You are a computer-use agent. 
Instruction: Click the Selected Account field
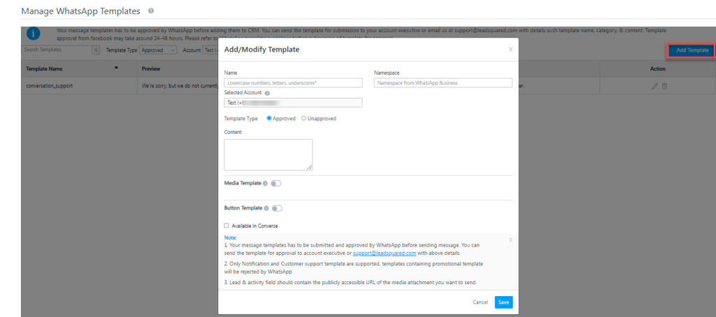point(293,103)
